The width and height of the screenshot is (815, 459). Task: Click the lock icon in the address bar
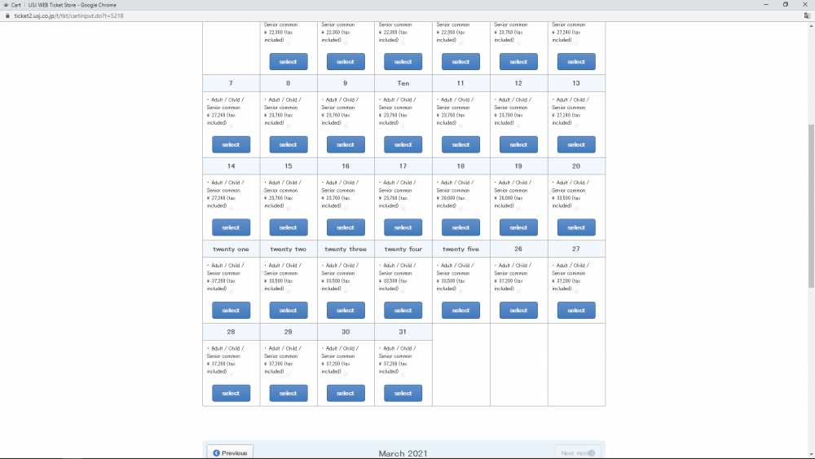(x=7, y=15)
